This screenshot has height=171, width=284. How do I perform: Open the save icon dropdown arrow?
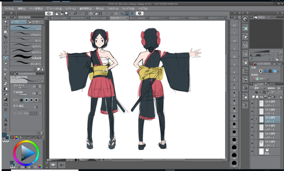(70, 14)
